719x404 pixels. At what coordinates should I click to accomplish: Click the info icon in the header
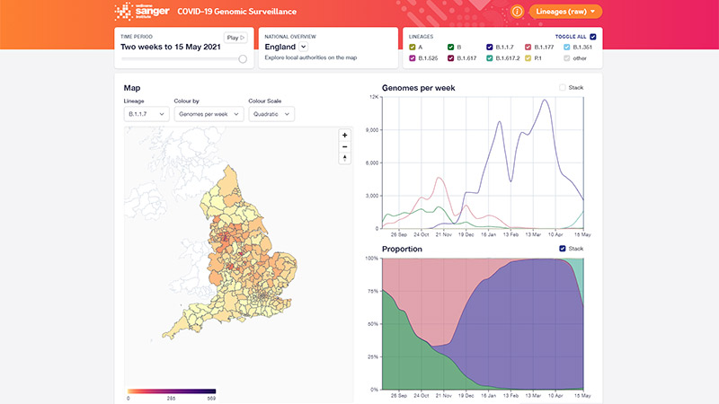[517, 12]
